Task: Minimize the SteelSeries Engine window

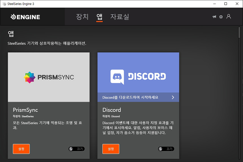Action: pos(214,4)
